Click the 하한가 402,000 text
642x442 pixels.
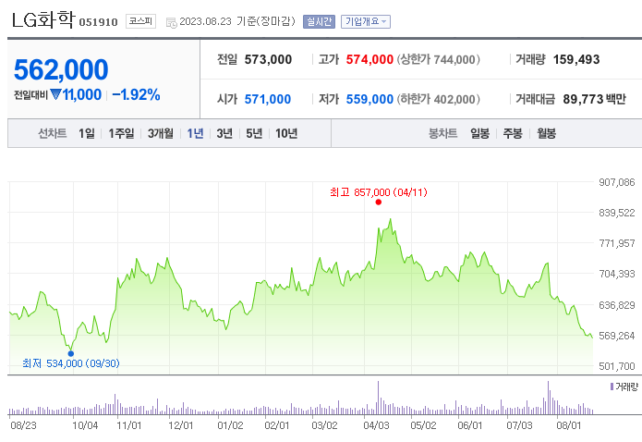tap(438, 99)
